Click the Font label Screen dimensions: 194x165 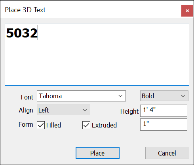pyautogui.click(x=27, y=97)
